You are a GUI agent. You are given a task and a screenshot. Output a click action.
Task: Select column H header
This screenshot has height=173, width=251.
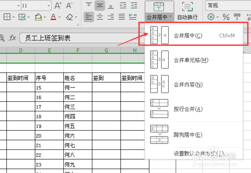135,51
